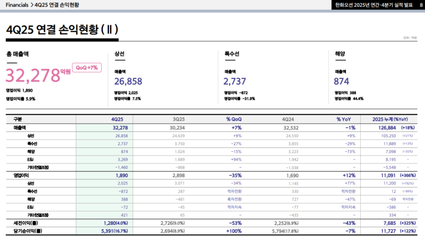
Task: Select the 2025 누계 (%YoY) column header
Action: 390,119
